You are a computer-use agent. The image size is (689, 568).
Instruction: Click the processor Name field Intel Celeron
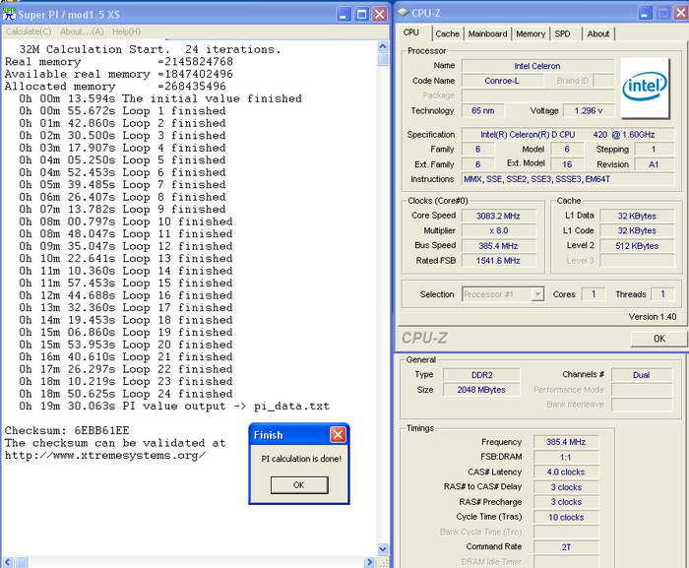pos(537,66)
